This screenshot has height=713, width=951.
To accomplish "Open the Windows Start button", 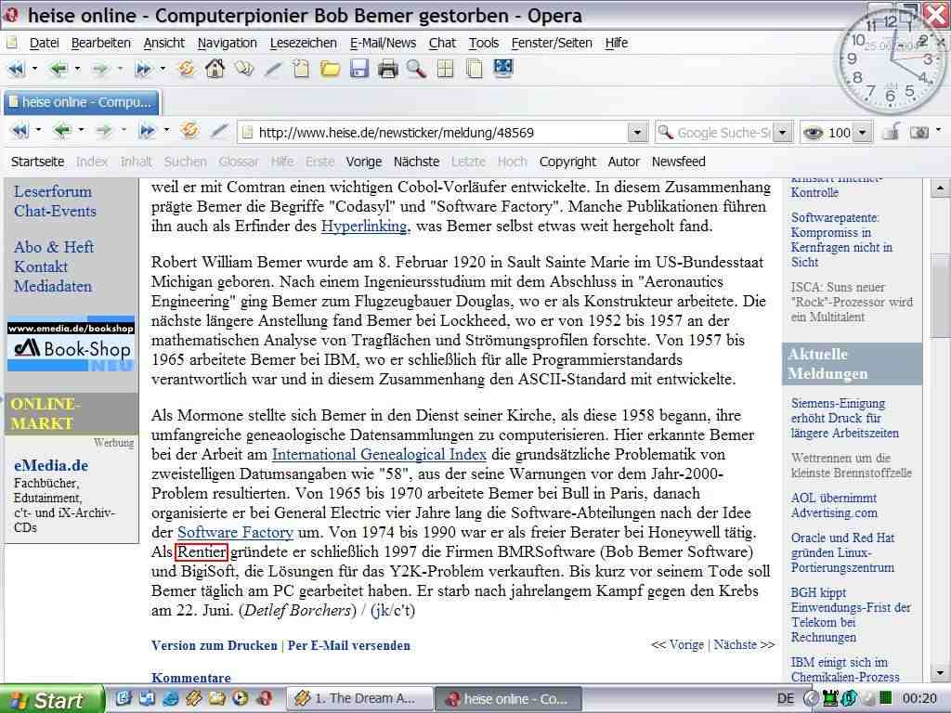I will tap(51, 700).
